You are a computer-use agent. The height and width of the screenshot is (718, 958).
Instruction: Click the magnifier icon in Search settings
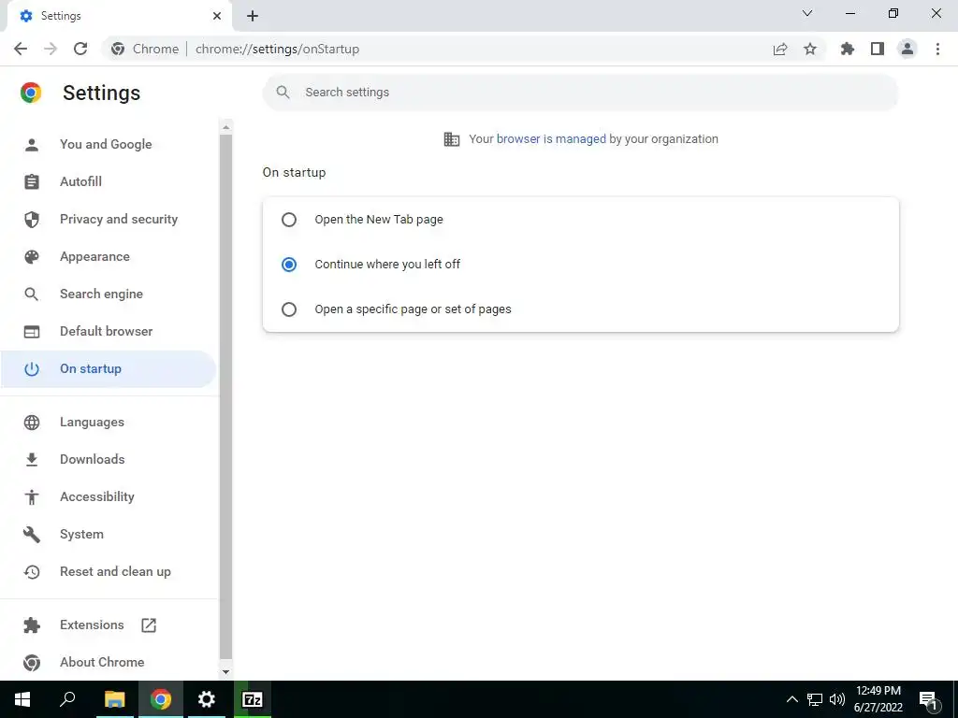click(x=283, y=93)
